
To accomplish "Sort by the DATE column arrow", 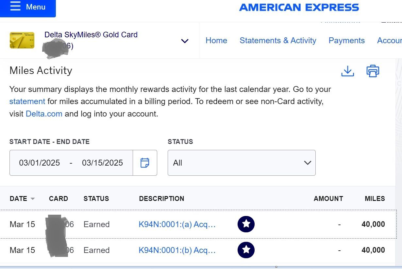I will pyautogui.click(x=32, y=199).
